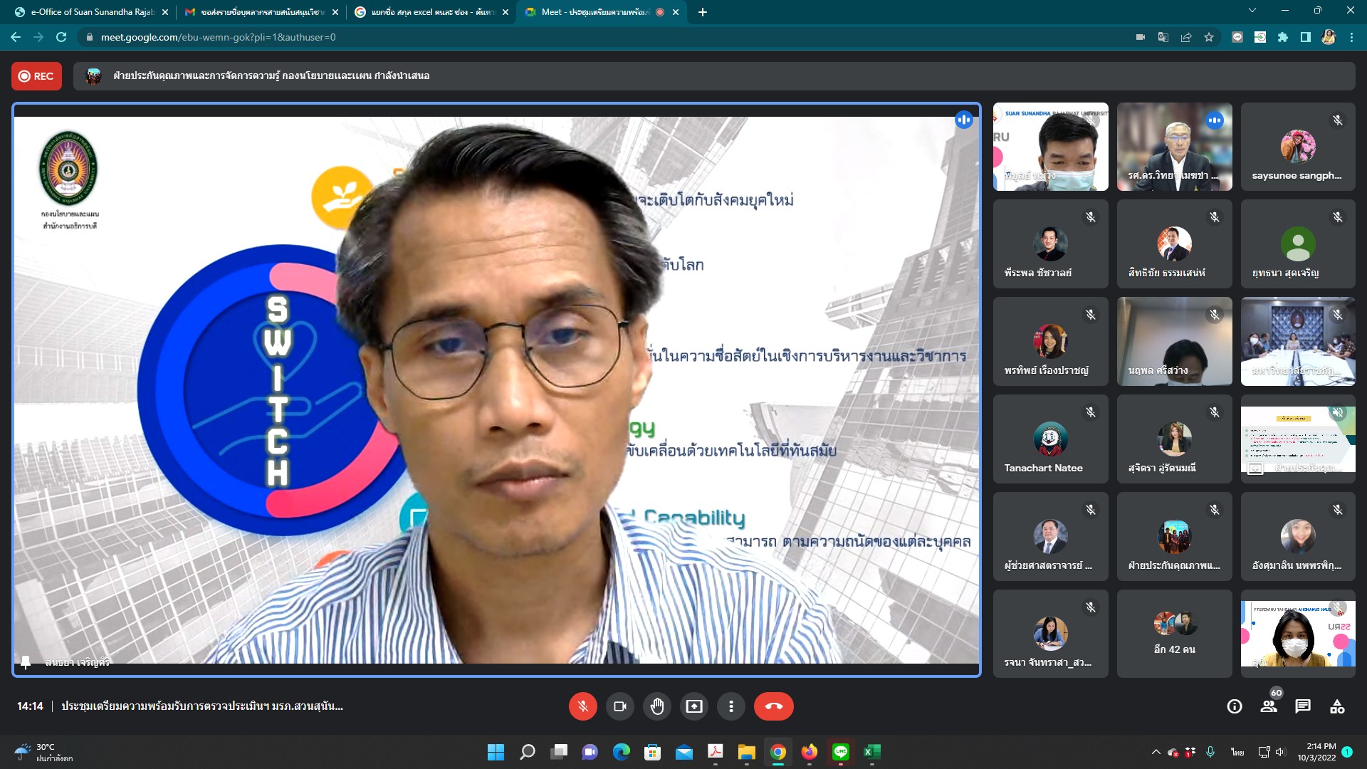Raise hand in the meeting
The image size is (1367, 769).
656,706
